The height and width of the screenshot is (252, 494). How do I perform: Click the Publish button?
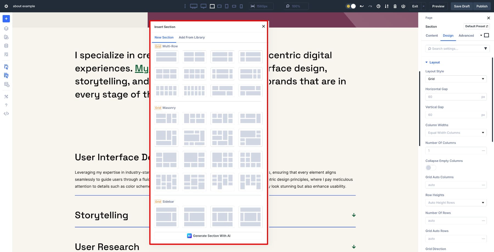coord(482,6)
